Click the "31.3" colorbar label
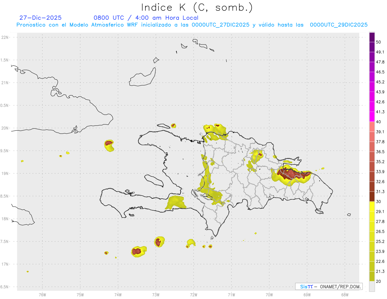This screenshot has width=387, height=299. (380, 192)
